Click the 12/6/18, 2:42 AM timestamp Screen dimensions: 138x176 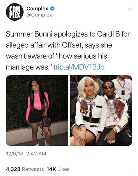pyautogui.click(x=26, y=154)
